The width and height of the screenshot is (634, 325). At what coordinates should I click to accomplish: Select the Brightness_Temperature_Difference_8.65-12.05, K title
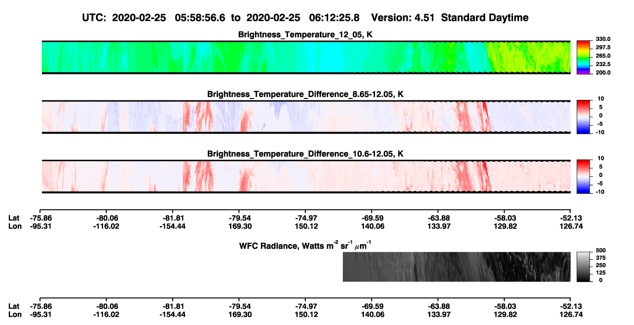point(305,94)
